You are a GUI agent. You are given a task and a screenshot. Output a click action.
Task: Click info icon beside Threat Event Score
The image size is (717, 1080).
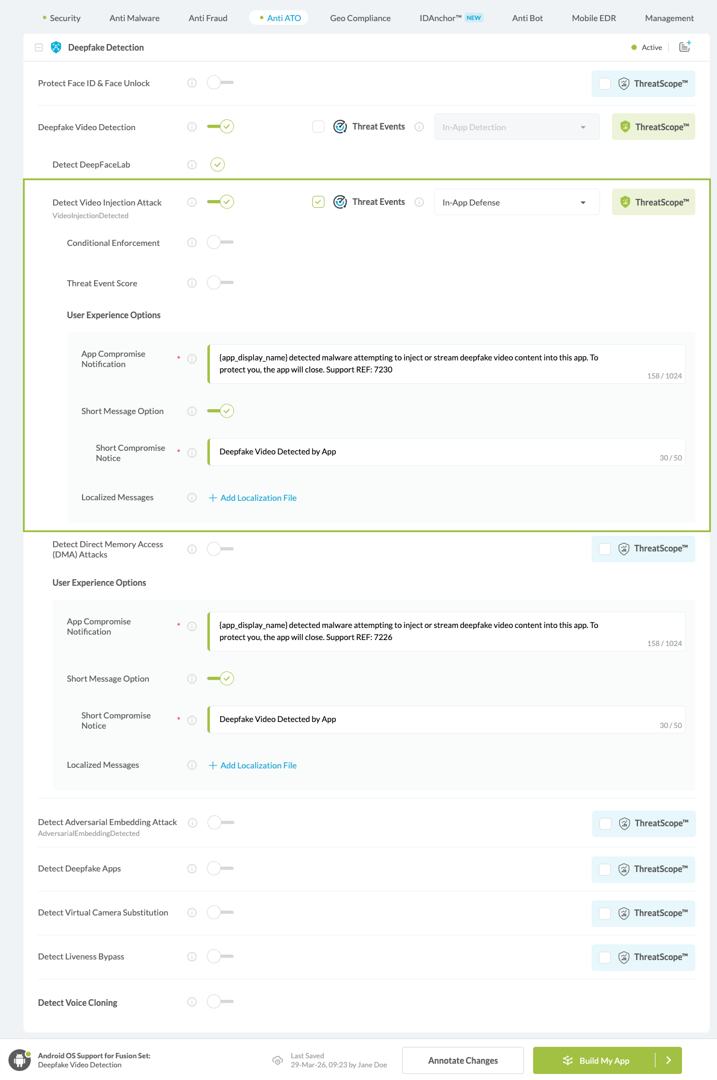pos(192,283)
